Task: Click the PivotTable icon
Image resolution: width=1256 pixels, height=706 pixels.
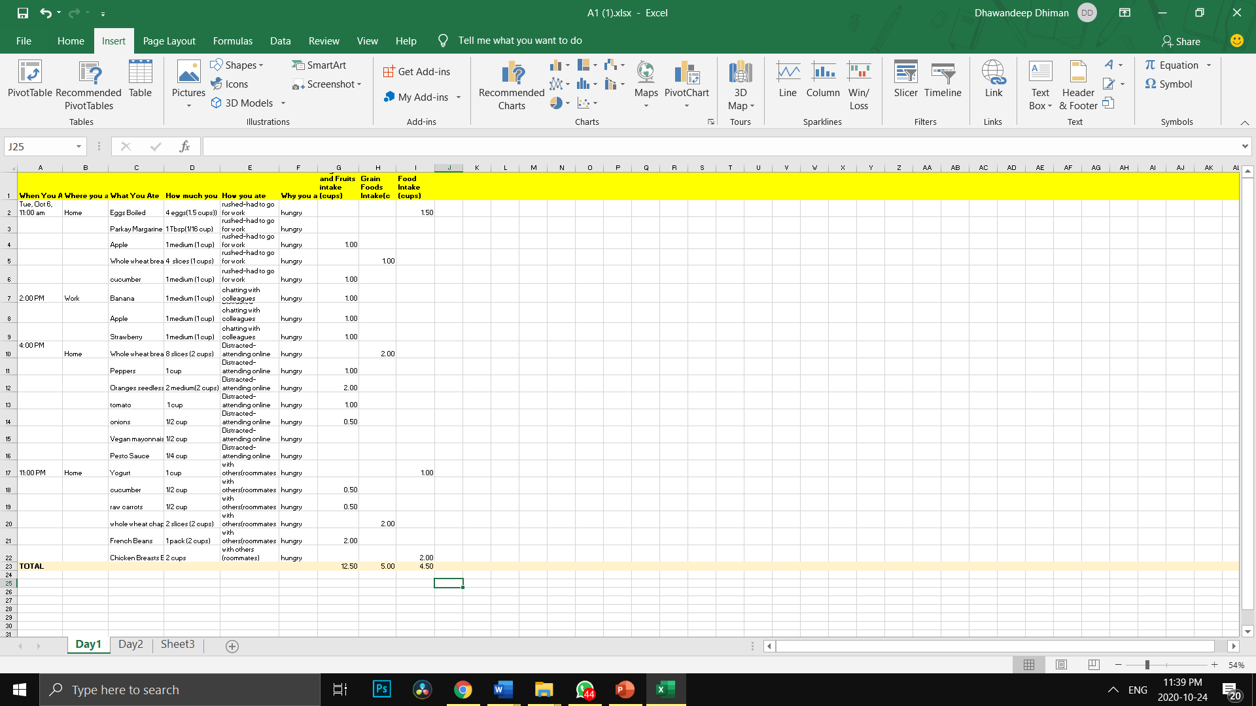Action: (x=29, y=73)
